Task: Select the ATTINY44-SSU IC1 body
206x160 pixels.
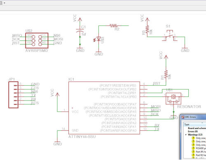Action: 104,108
